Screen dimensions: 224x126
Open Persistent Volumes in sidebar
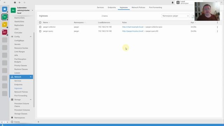[x=22, y=110]
